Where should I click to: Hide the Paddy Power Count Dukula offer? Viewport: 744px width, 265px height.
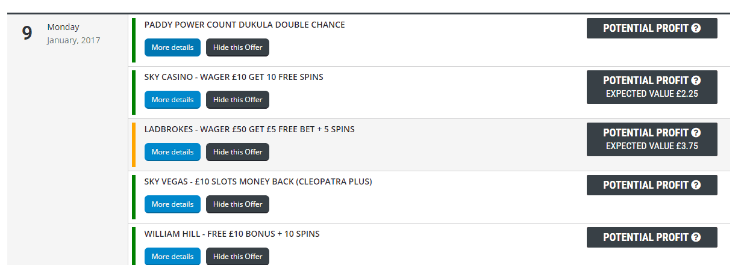point(237,47)
